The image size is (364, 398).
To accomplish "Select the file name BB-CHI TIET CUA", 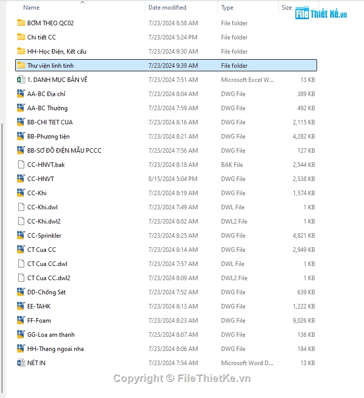I will 50,122.
